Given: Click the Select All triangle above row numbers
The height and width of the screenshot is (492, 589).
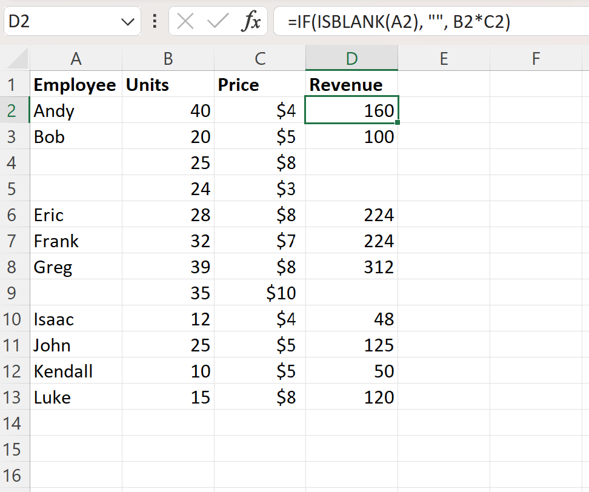Looking at the screenshot, I should coord(15,58).
